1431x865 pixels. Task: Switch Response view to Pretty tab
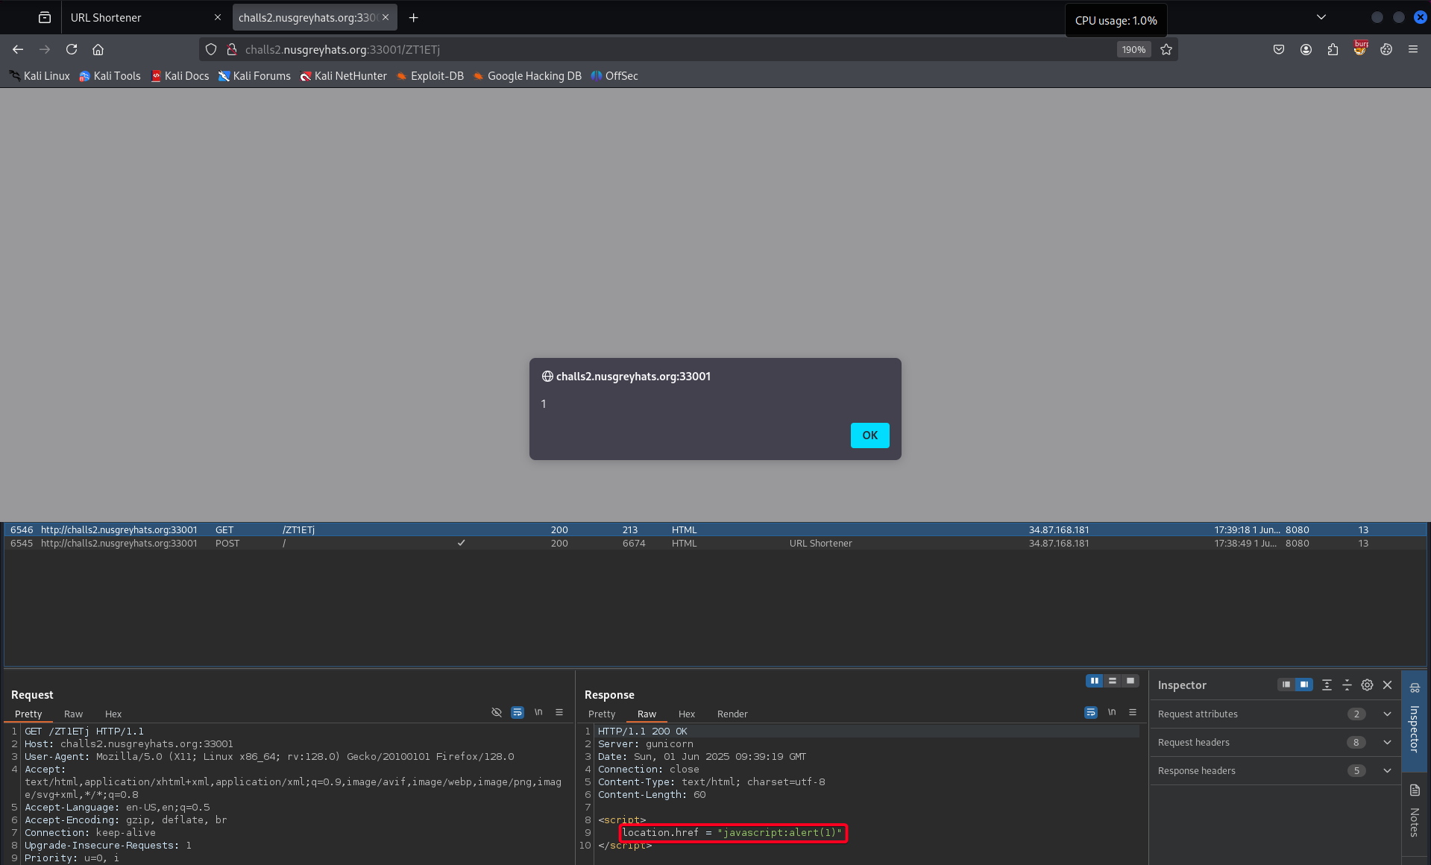(602, 714)
